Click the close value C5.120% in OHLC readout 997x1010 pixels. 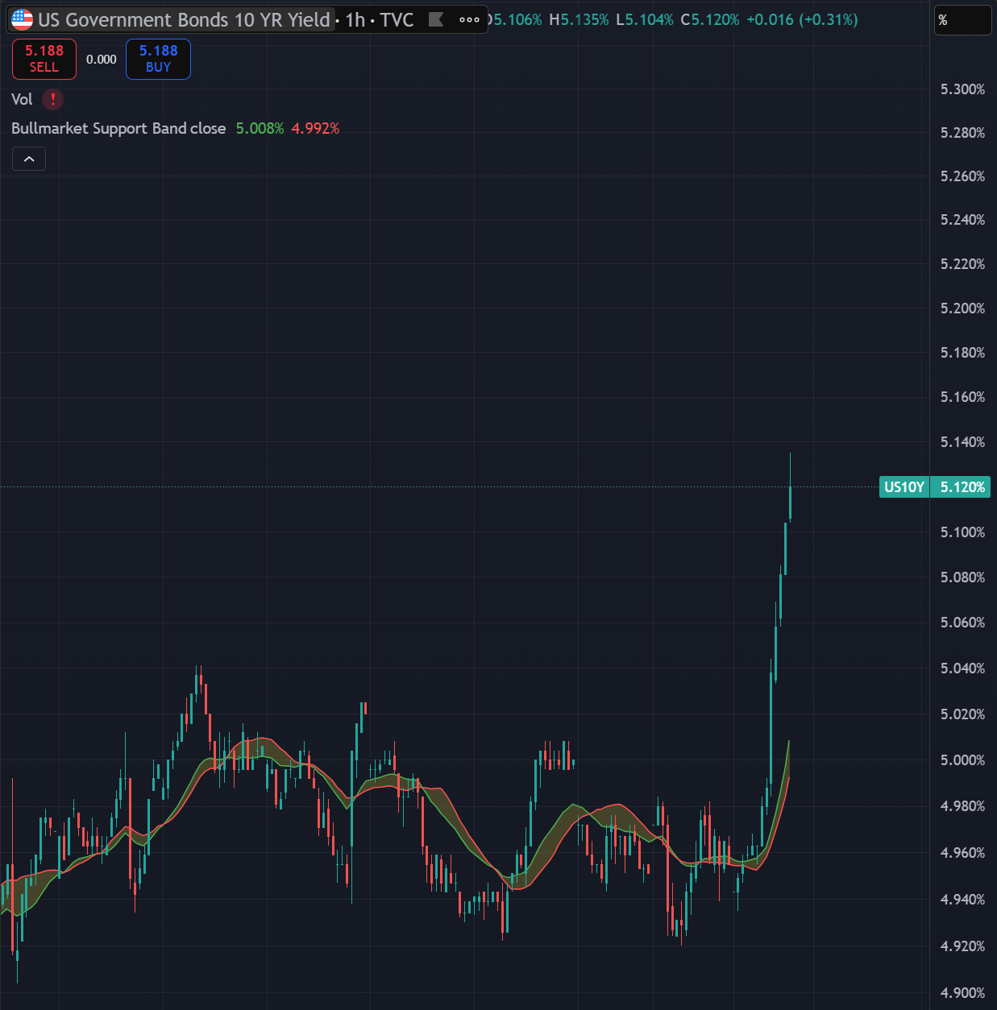pyautogui.click(x=709, y=19)
